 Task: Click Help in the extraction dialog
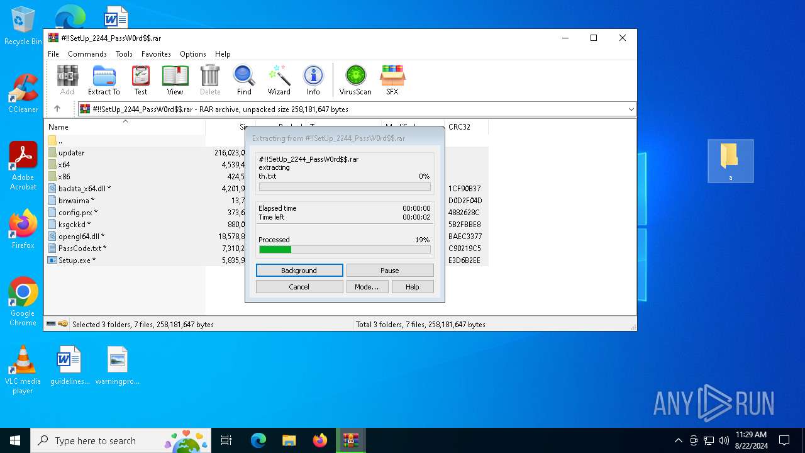[x=413, y=287]
